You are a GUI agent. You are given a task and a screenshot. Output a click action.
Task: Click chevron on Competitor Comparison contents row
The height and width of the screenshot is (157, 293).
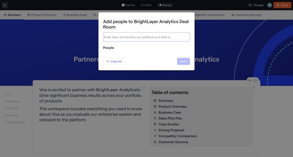(248, 136)
